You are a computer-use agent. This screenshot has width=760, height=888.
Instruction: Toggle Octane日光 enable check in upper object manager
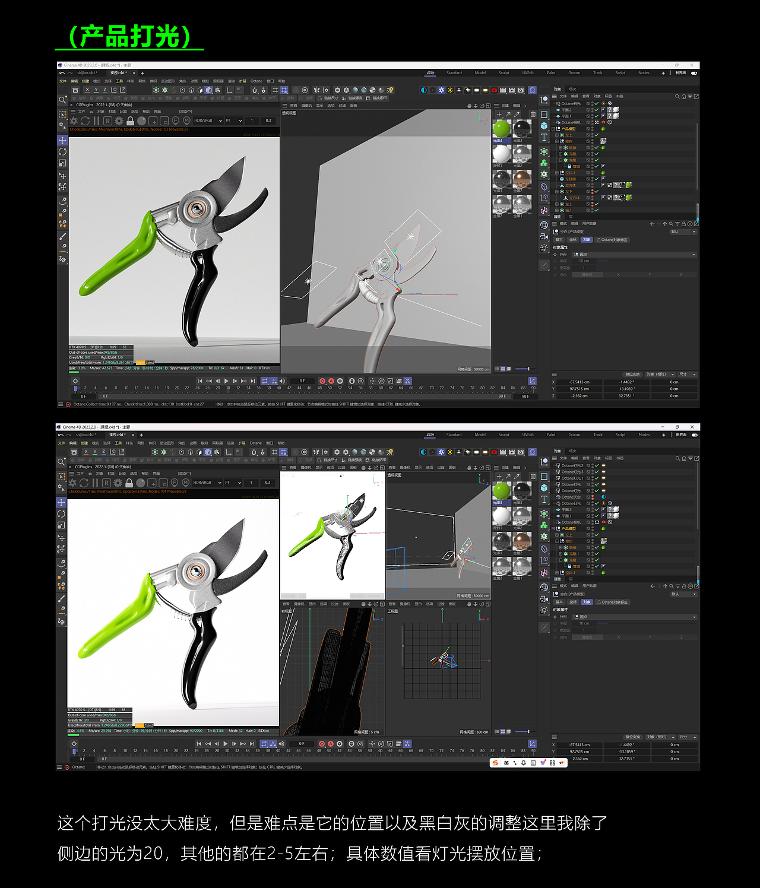click(597, 103)
